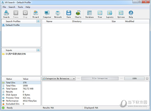Click the Pause toolbar icon
The width and height of the screenshot is (151, 111).
(x=16, y=14)
